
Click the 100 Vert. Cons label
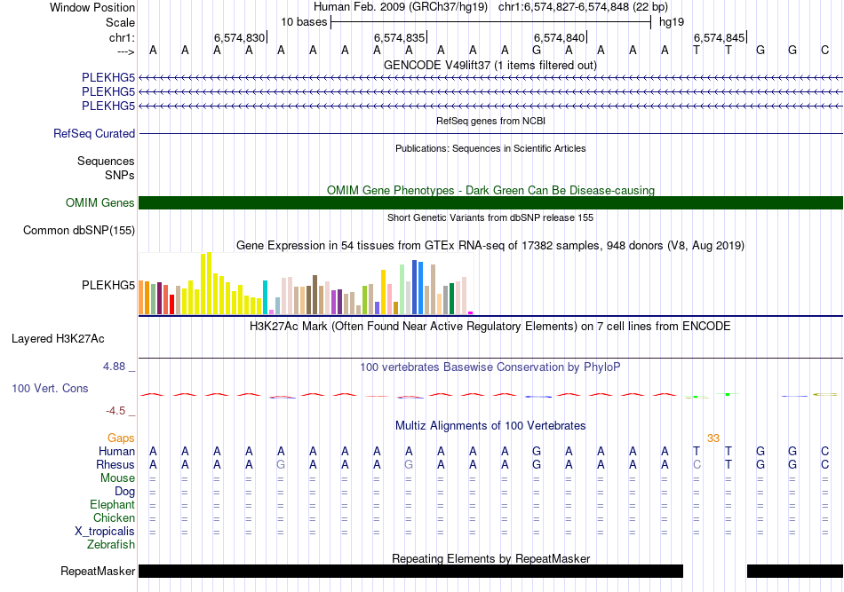coord(50,388)
